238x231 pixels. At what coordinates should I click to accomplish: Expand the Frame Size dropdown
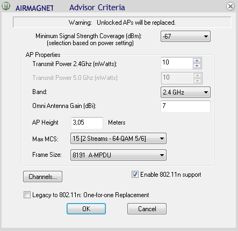coord(118,155)
